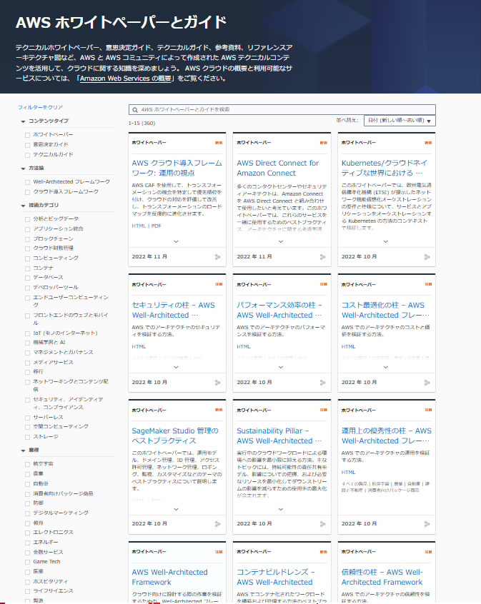Image resolution: width=481 pixels, height=604 pixels.
Task: Collapse the 方法論 filter section
Action: [23, 168]
